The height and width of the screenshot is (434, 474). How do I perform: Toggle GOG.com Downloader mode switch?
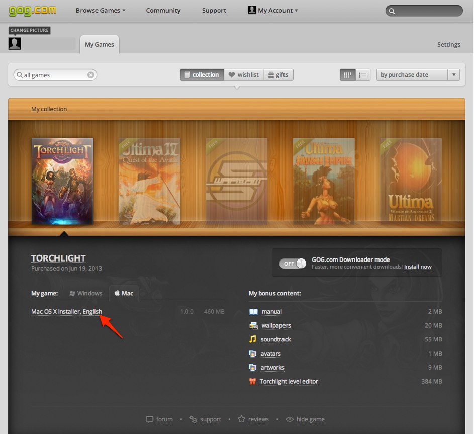point(293,264)
